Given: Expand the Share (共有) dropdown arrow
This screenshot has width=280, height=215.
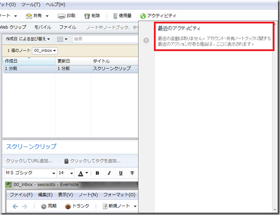Looking at the screenshot, I should click(47, 16).
